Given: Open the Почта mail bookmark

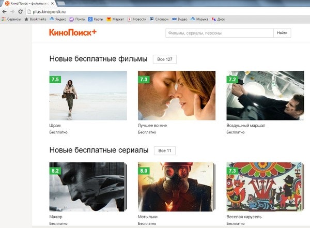Looking at the screenshot, I should pos(76,19).
